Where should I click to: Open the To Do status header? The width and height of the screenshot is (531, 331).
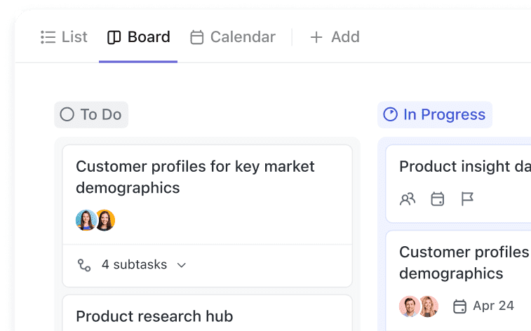pos(91,115)
